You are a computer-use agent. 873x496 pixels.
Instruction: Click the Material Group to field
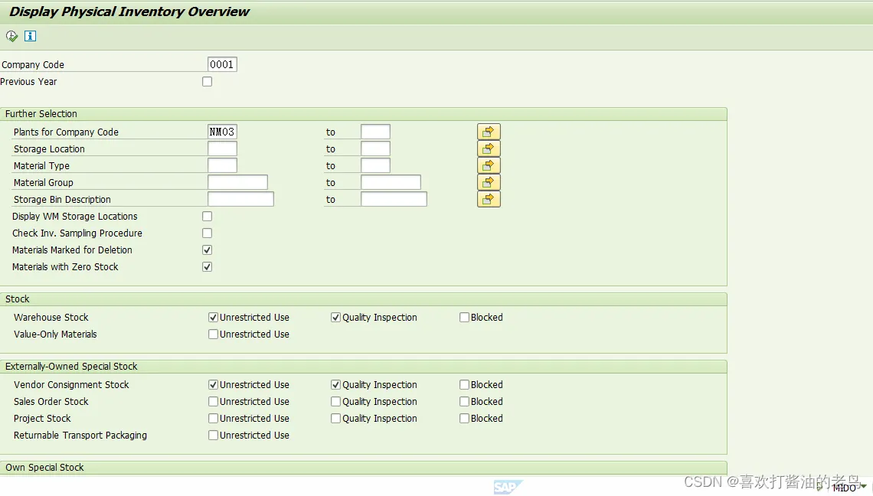(x=391, y=183)
